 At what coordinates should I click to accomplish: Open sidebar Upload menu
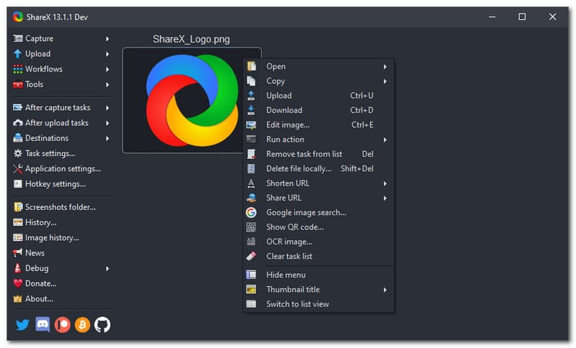(61, 54)
